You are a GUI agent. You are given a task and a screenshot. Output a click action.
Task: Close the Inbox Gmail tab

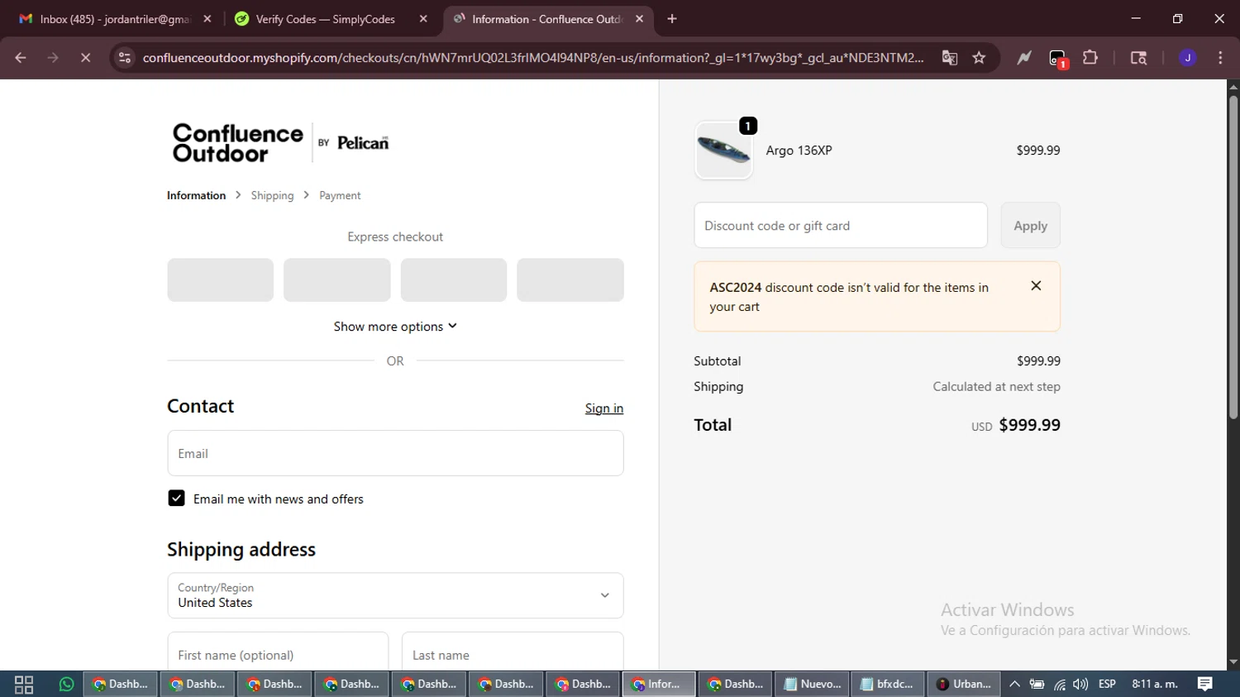pos(207,19)
